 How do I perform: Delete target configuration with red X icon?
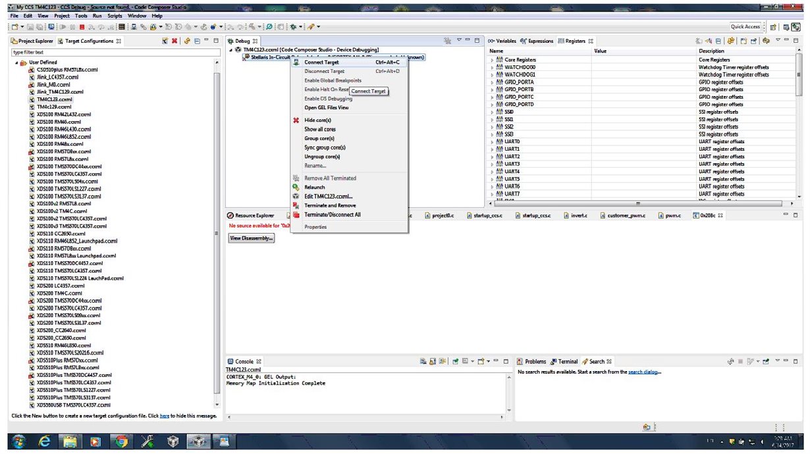(175, 41)
